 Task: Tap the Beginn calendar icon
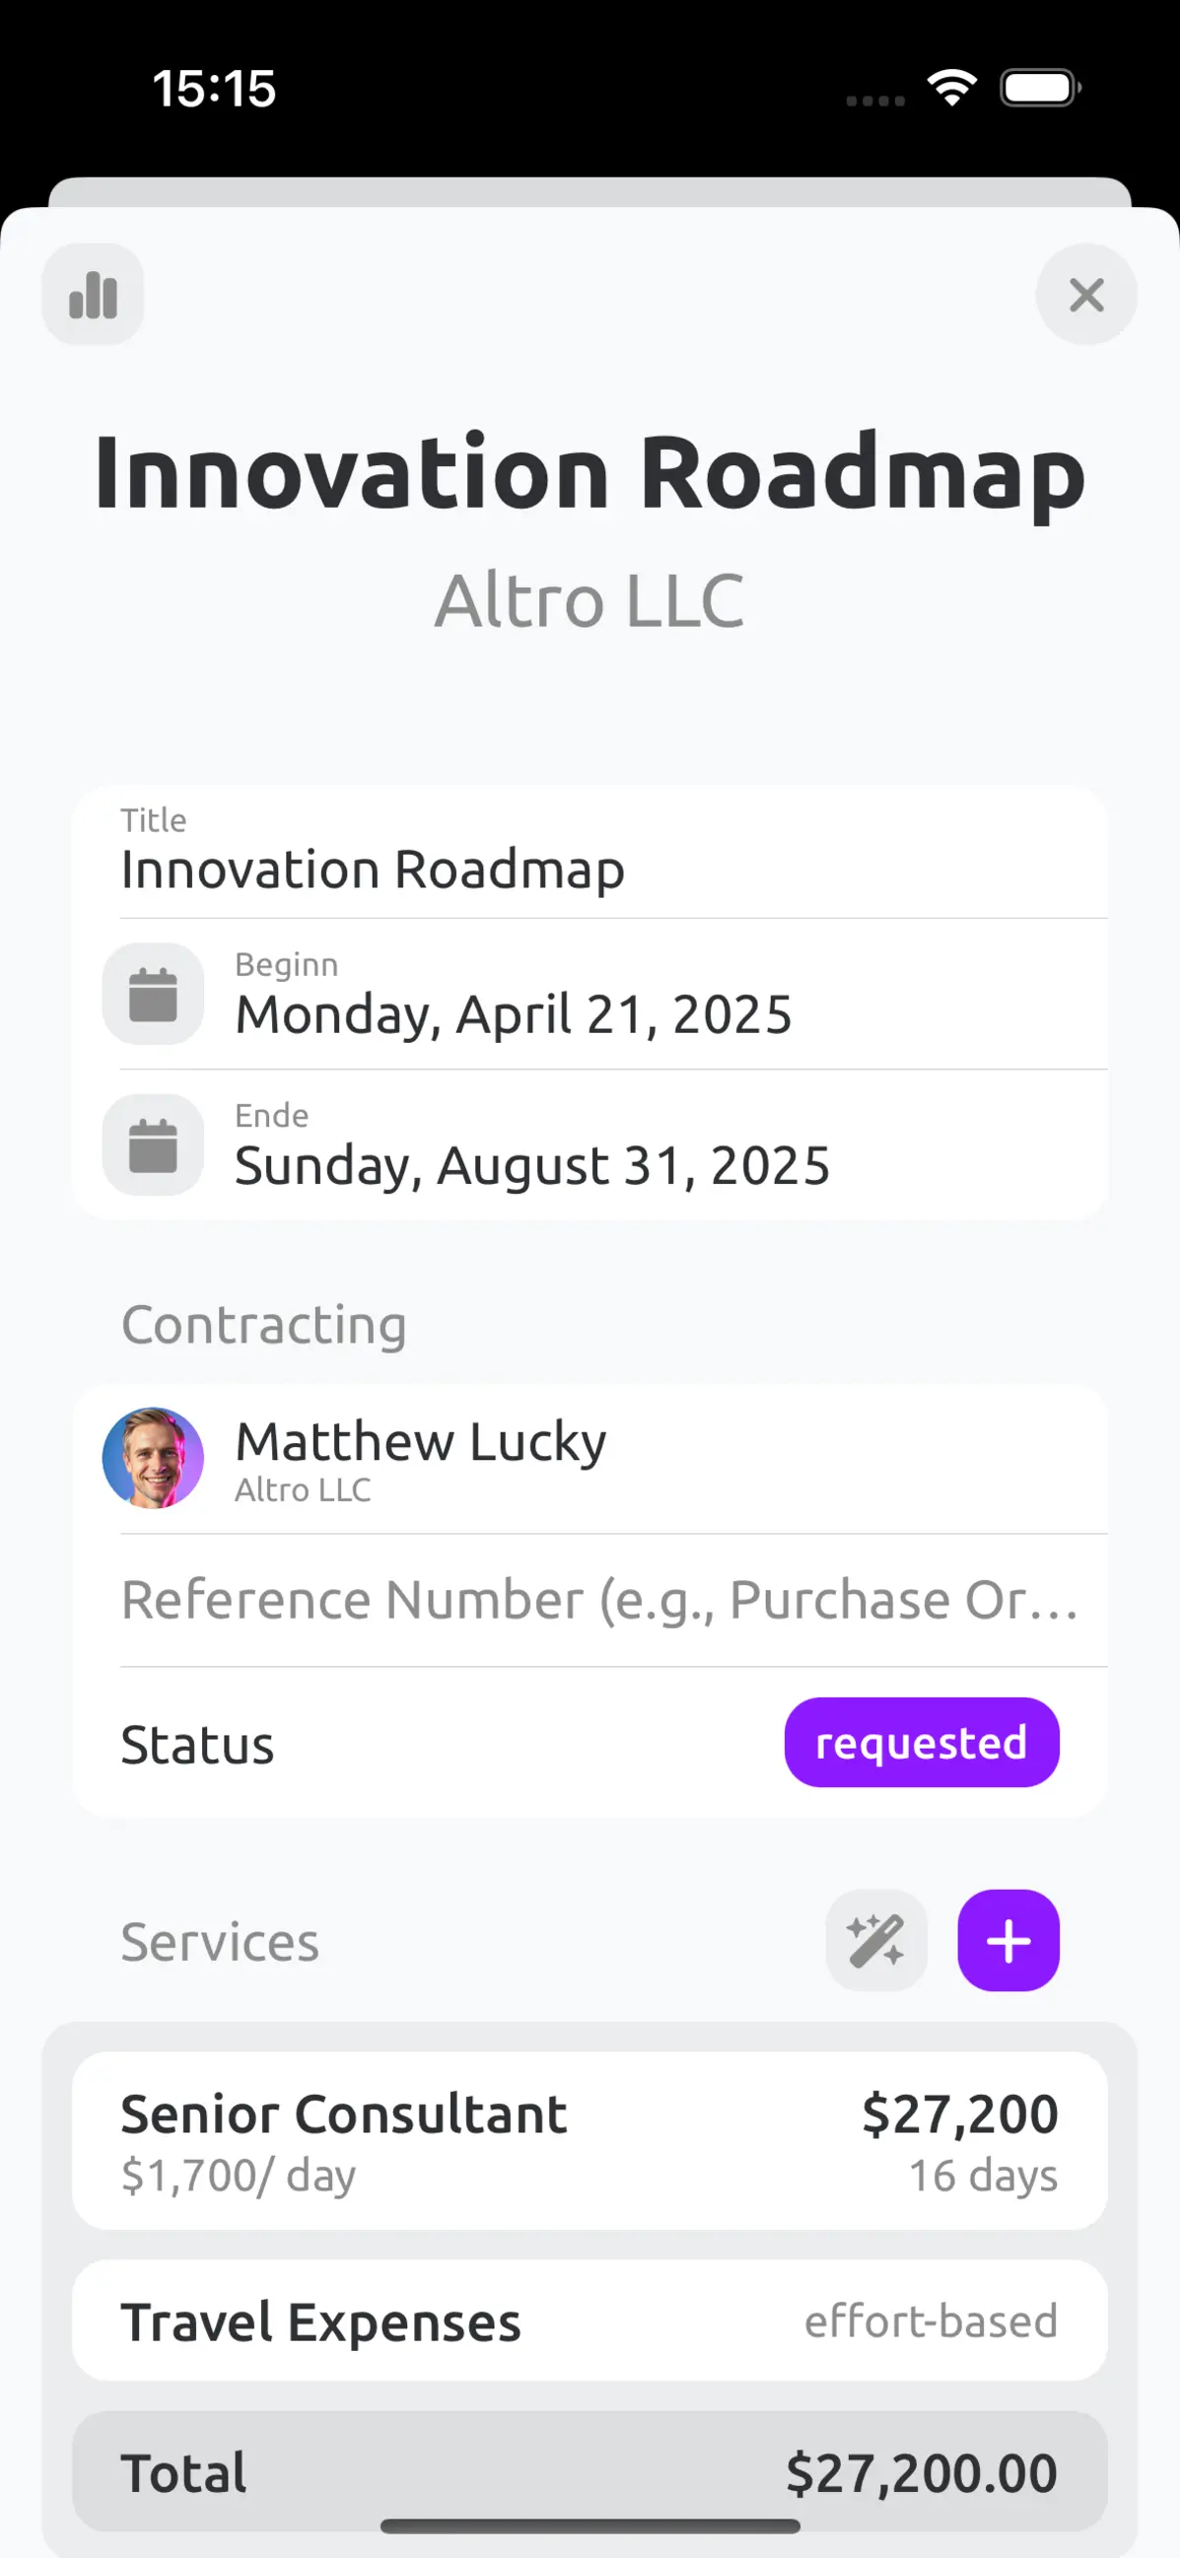[x=153, y=994]
